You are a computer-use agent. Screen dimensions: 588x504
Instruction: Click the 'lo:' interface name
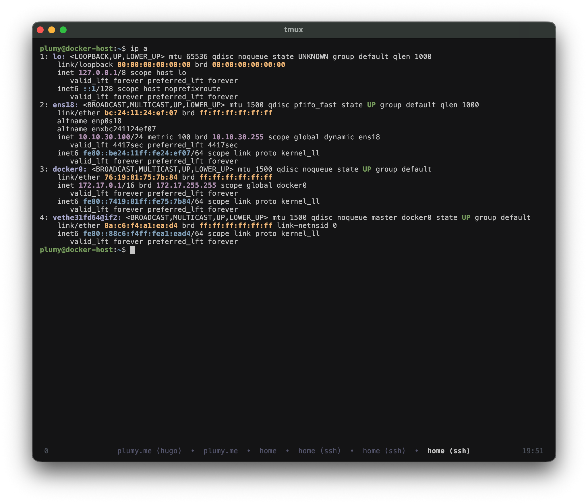59,57
